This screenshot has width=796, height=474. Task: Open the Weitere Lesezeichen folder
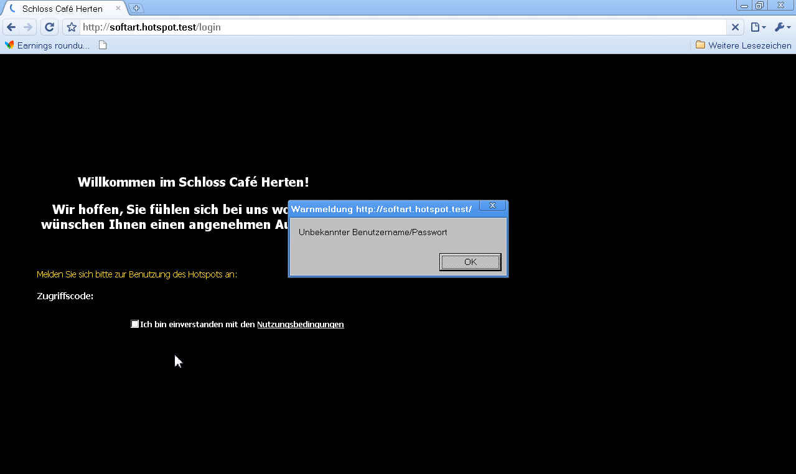pos(744,45)
